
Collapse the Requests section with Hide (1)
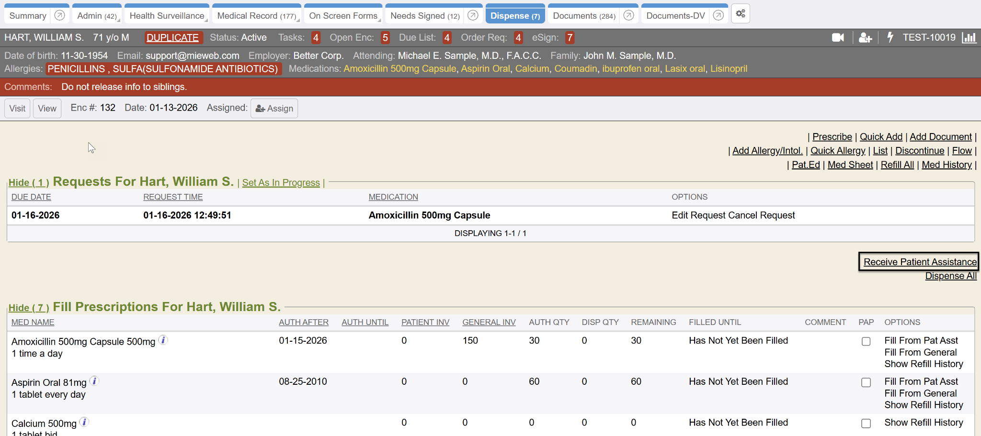(29, 183)
